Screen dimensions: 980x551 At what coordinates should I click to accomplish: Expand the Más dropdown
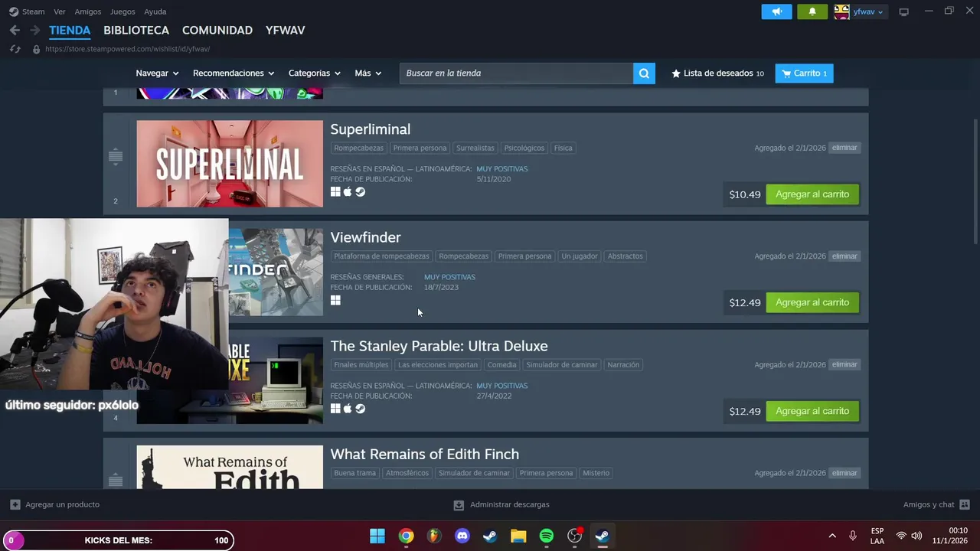tap(367, 73)
